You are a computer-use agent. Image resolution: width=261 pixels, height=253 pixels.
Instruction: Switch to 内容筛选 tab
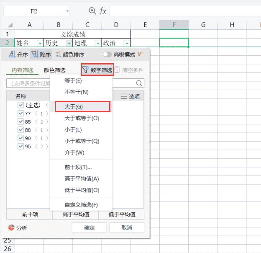pyautogui.click(x=23, y=70)
